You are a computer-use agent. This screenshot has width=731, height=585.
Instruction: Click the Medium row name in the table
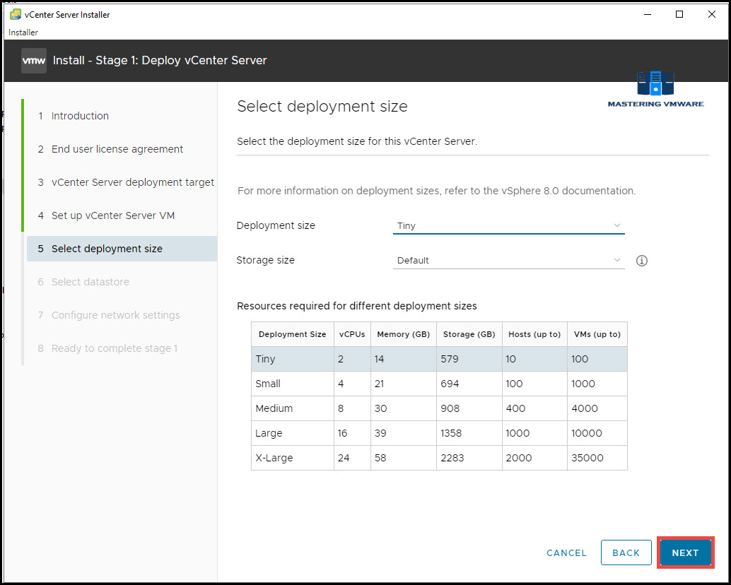click(274, 408)
